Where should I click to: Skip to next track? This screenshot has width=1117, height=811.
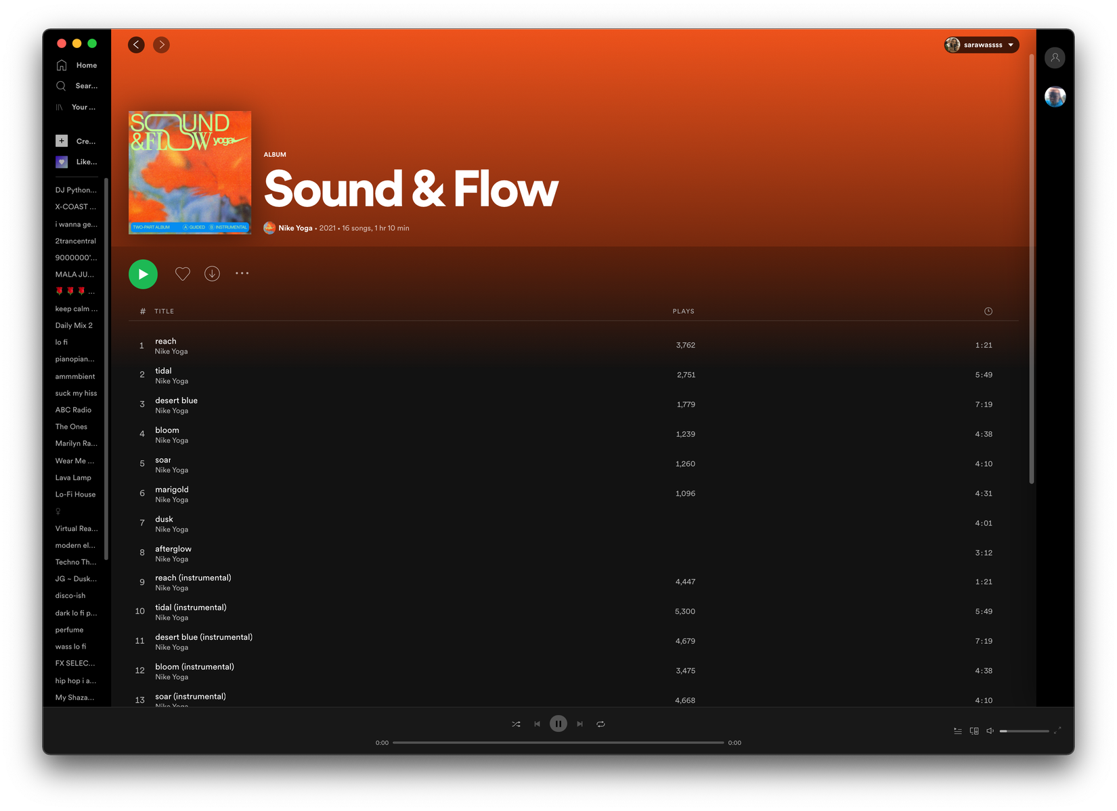(x=579, y=724)
